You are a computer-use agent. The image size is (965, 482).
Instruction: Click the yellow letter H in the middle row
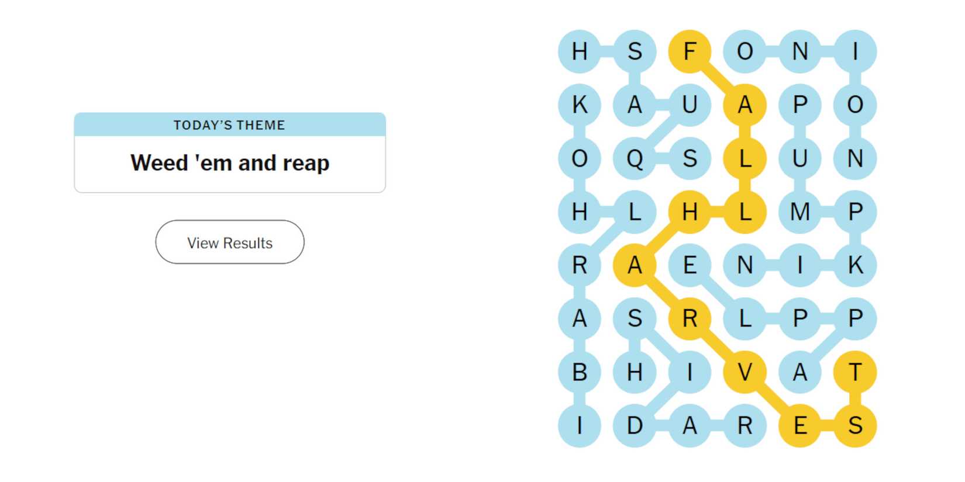click(690, 211)
